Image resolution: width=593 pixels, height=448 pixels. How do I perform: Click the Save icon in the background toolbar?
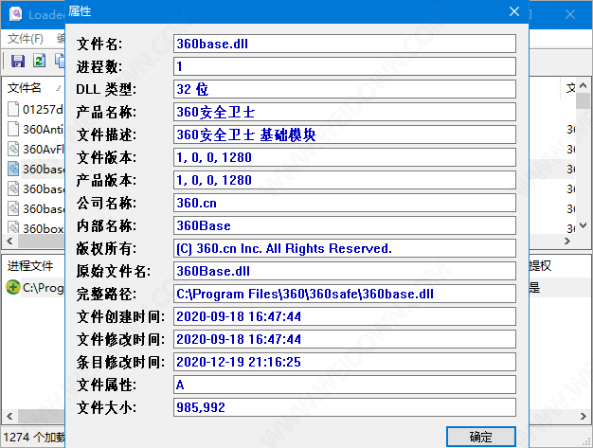(18, 61)
